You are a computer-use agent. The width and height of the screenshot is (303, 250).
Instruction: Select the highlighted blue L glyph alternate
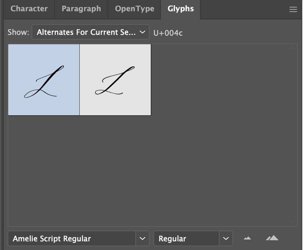44,80
